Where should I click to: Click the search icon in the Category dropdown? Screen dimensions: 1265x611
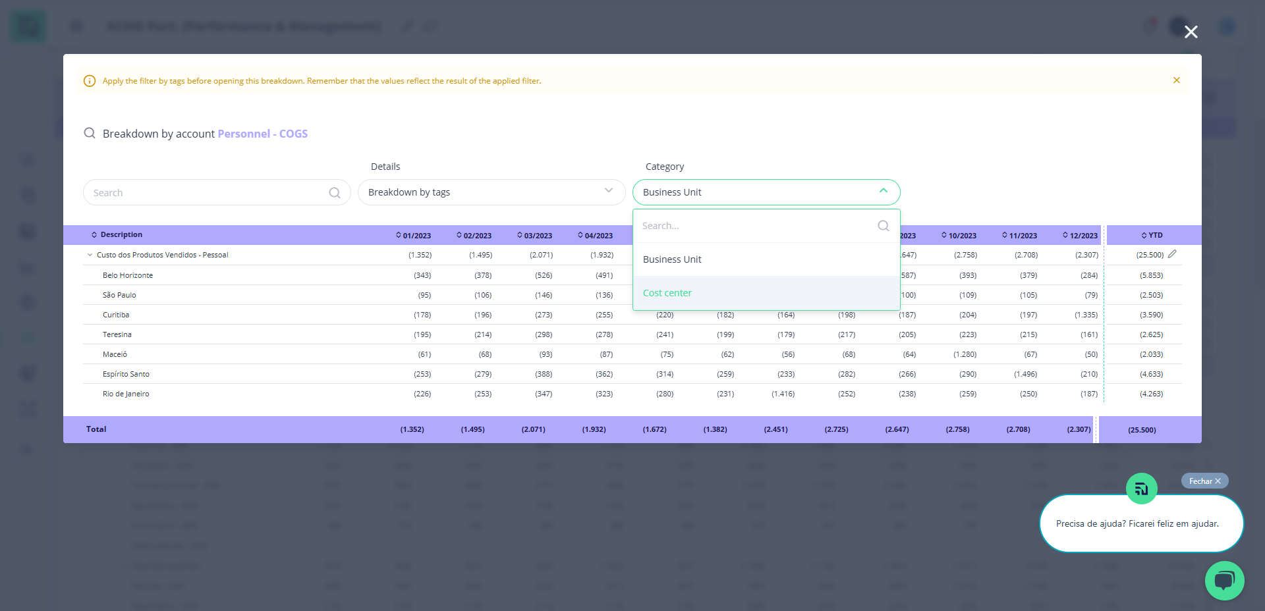(x=884, y=226)
